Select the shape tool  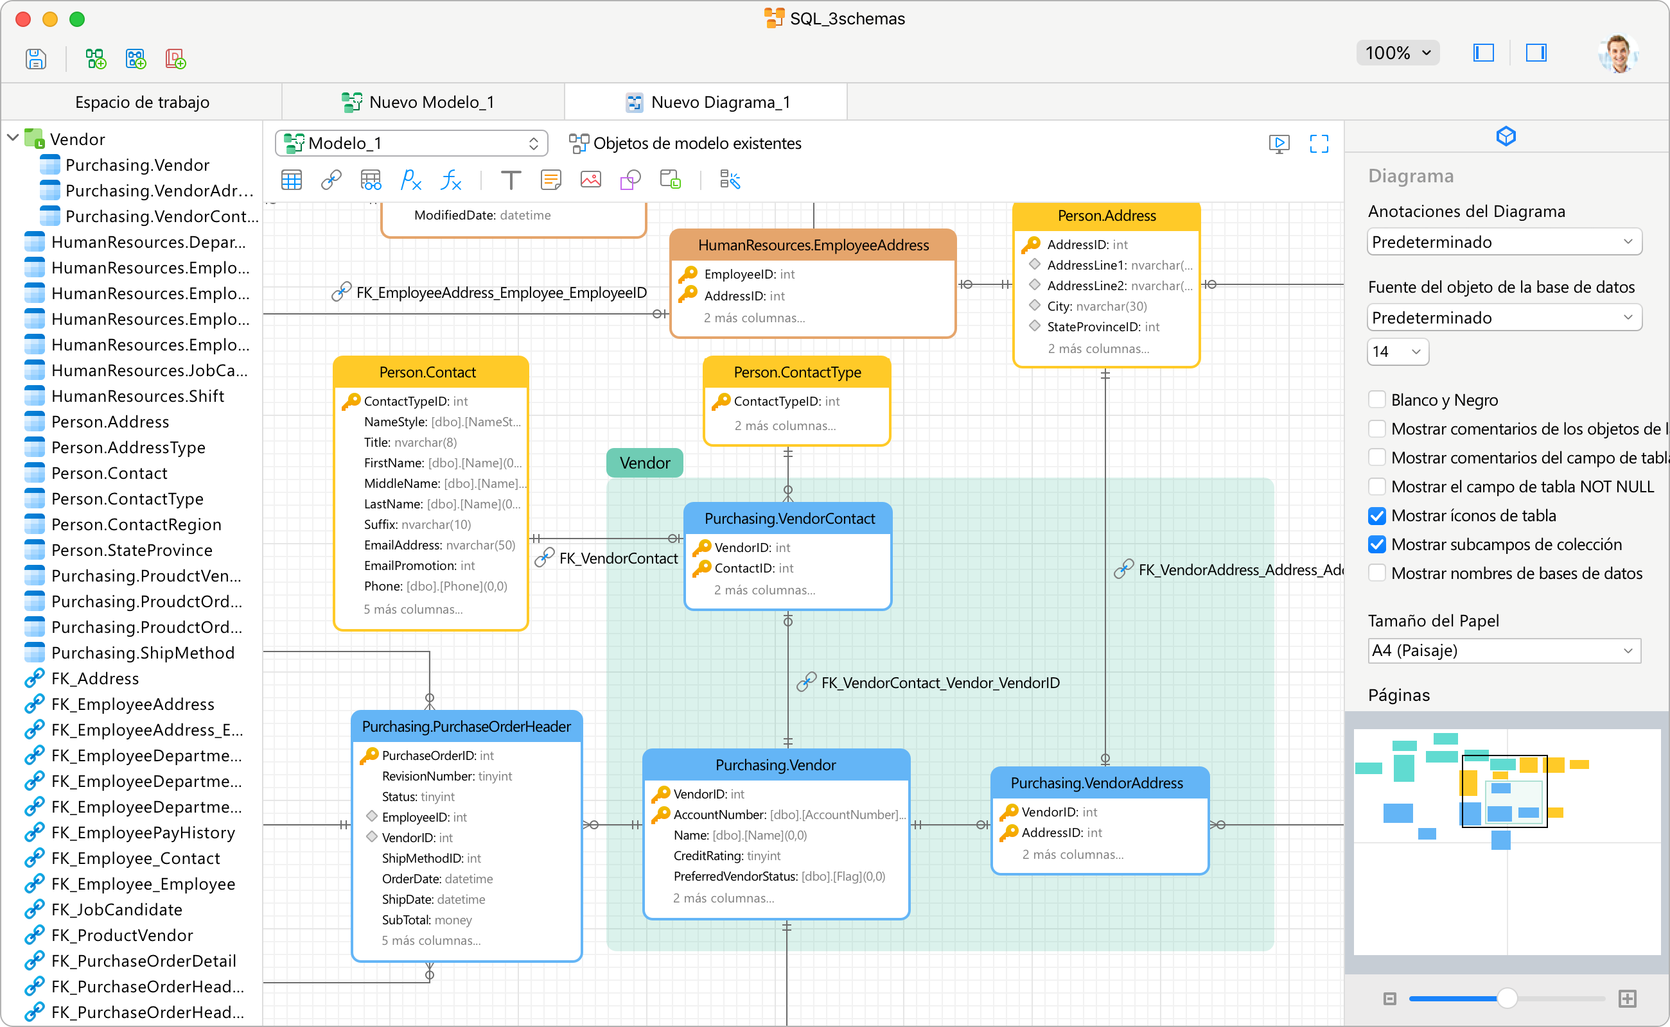tap(630, 180)
